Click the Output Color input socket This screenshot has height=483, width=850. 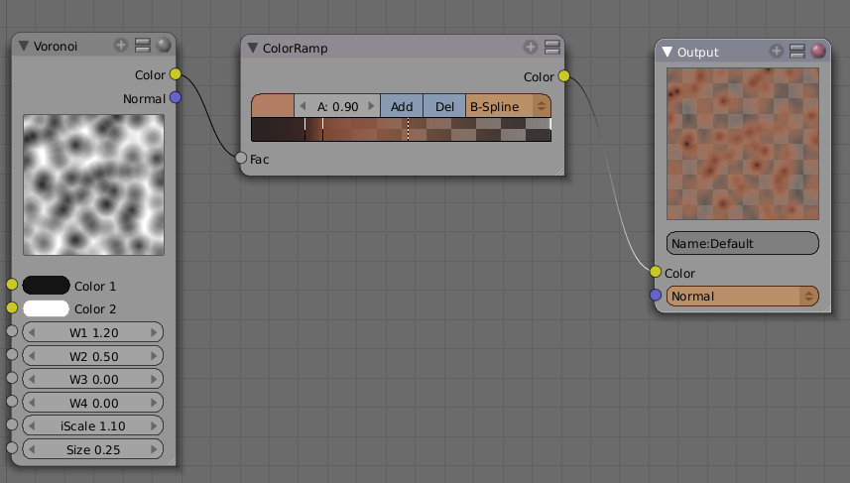[656, 272]
